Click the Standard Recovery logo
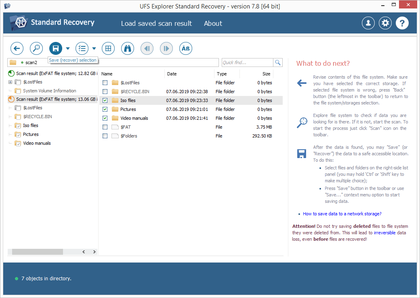Viewport: 420px width, 298px height. point(52,23)
